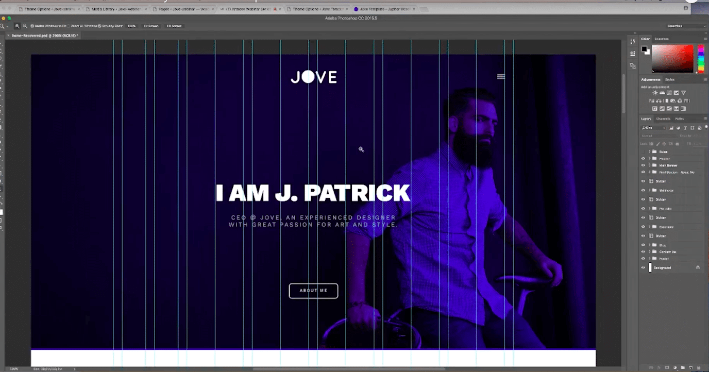
Task: Click the 100% zoom button
Action: tap(132, 26)
